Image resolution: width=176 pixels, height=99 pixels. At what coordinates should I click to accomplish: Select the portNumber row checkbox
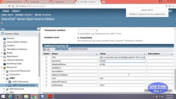(46, 85)
